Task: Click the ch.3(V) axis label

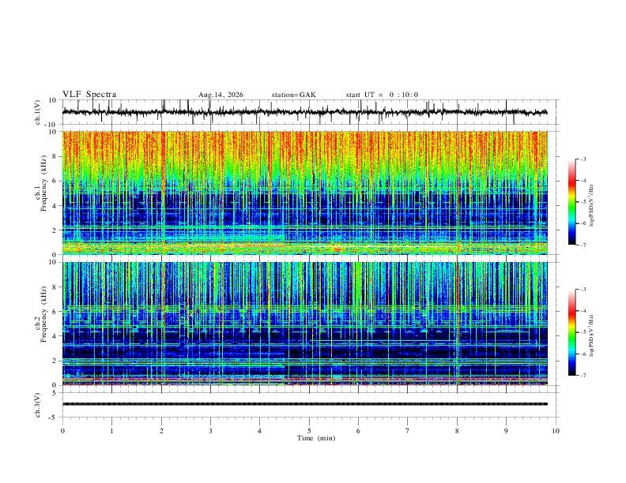Action: click(x=38, y=405)
